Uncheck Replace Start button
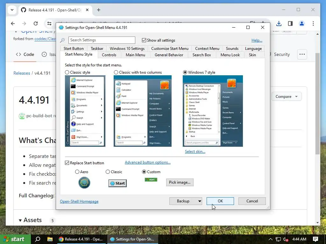326x244 pixels. [x=67, y=163]
